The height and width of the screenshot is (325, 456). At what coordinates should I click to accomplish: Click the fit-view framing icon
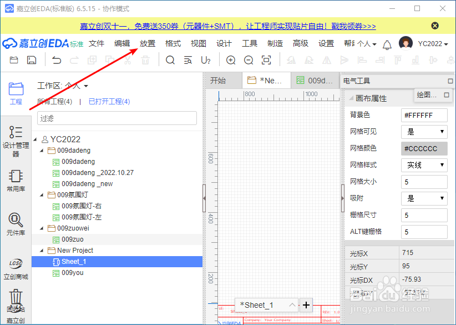point(265,59)
